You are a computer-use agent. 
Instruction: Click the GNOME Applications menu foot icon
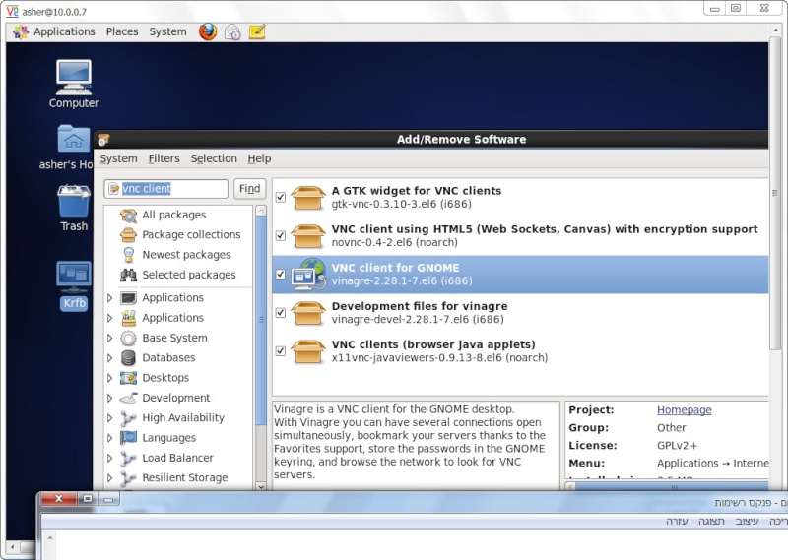pyautogui.click(x=21, y=32)
